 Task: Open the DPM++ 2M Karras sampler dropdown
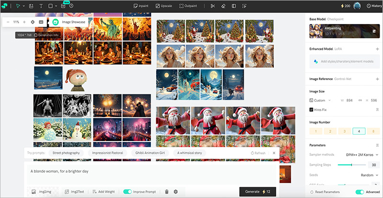[x=362, y=155]
